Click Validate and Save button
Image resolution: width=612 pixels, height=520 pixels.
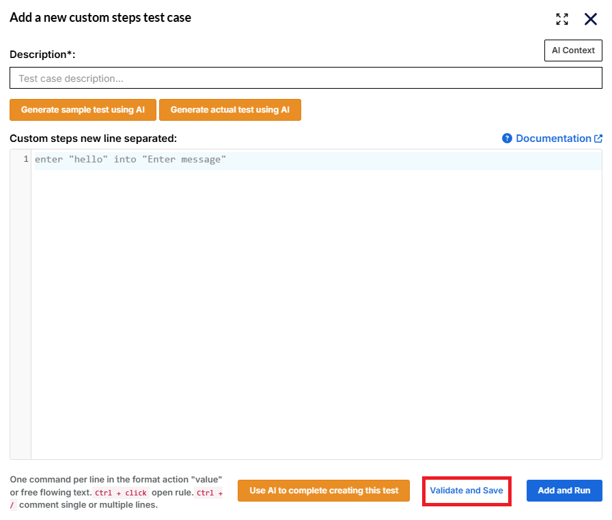pyautogui.click(x=467, y=491)
